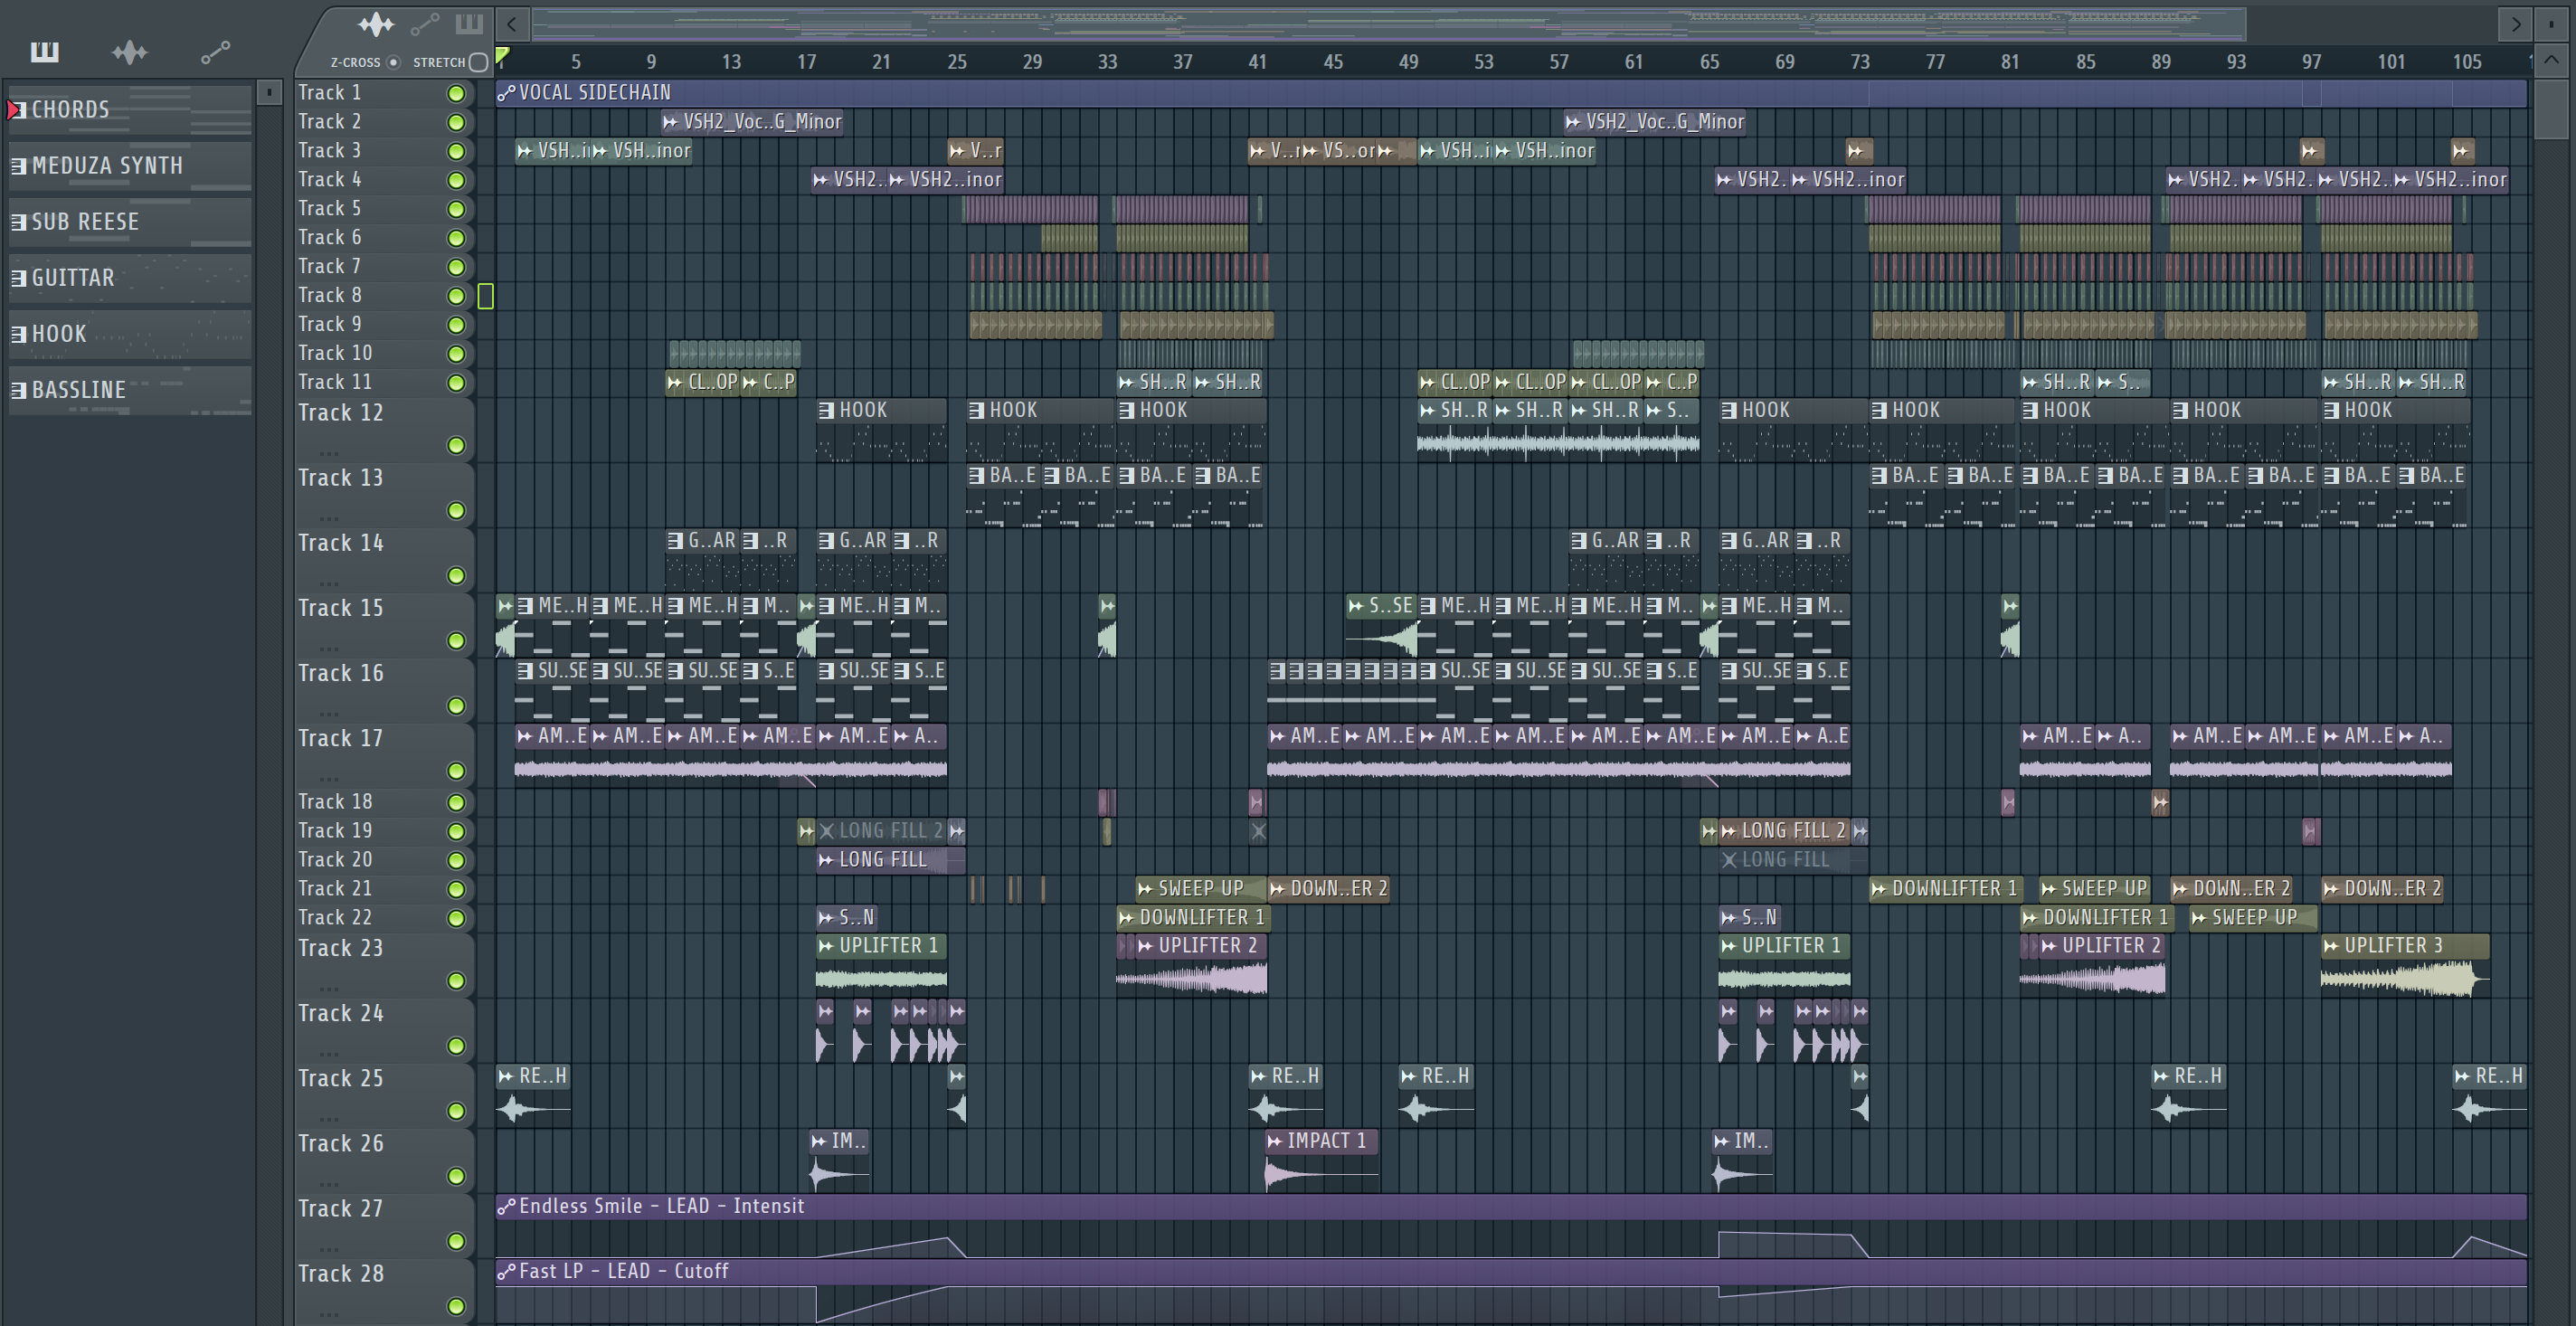Select the BASSLINE pattern
This screenshot has width=2576, height=1326.
(x=130, y=389)
